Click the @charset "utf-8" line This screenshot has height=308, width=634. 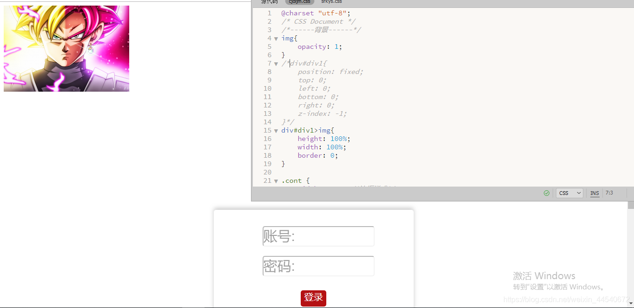(x=316, y=13)
